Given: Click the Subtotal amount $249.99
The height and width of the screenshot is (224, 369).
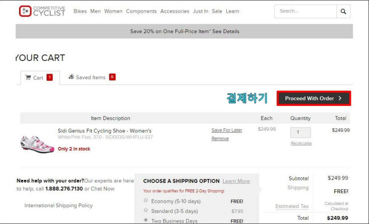Looking at the screenshot, I should (338, 178).
